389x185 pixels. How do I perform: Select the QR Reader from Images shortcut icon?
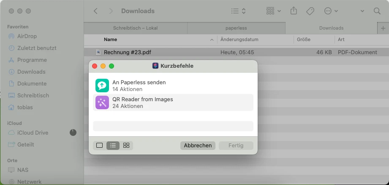coord(102,102)
